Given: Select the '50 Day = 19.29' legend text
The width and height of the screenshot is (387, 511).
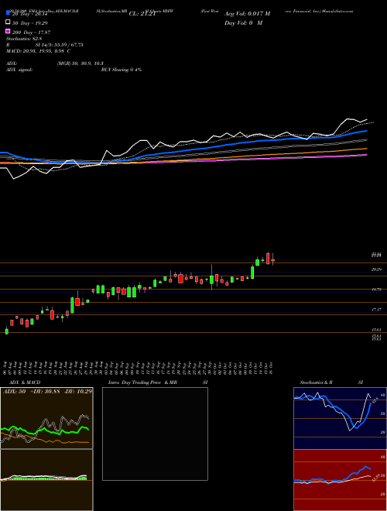Looking at the screenshot, I should [29, 23].
